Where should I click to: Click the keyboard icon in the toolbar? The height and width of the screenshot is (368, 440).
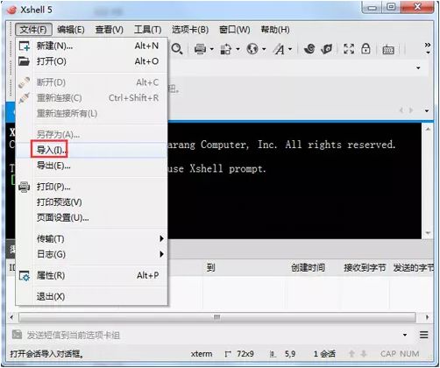point(388,49)
